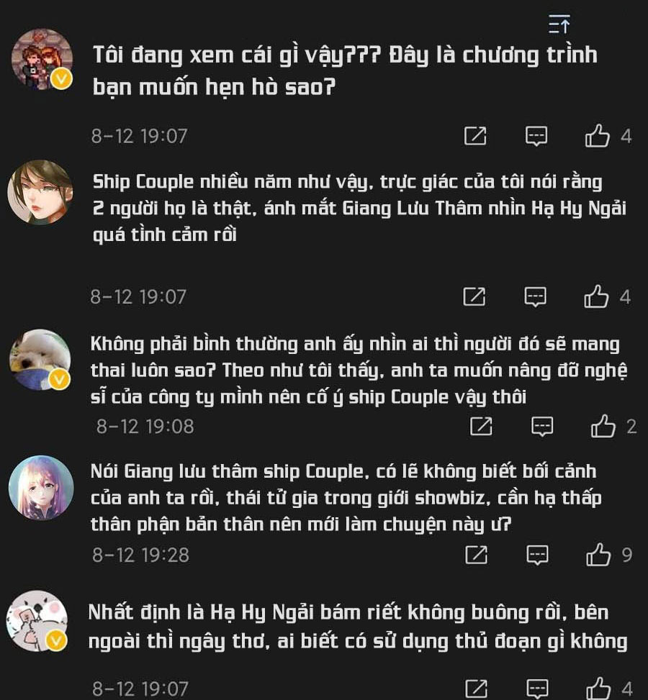This screenshot has width=648, height=700.
Task: Reply to the comment posted at 19:28
Action: pyautogui.click(x=537, y=555)
